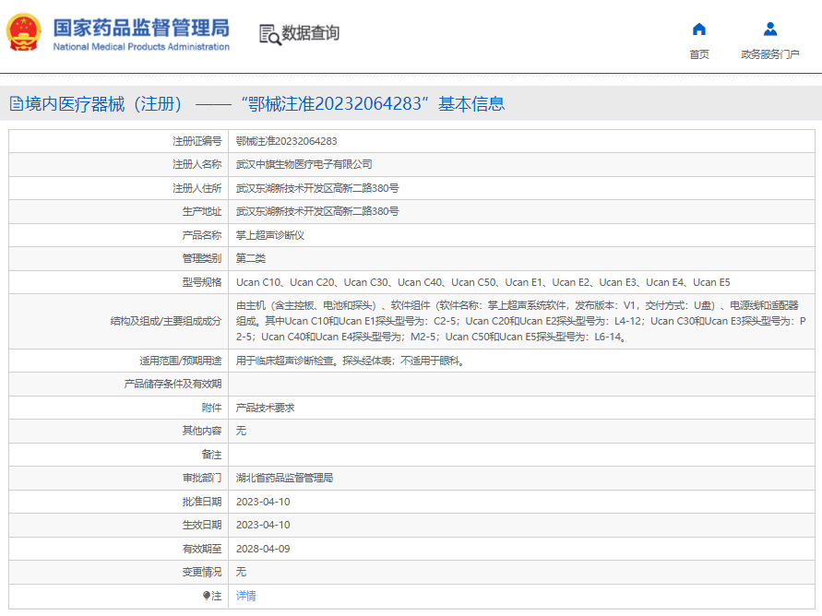Click the registrant name 武汉中旗生物医疗电子有限公司
Viewport: 822px width, 616px height.
[304, 164]
